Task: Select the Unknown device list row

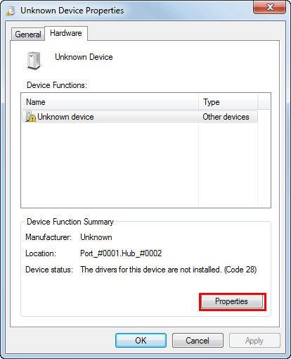Action: (140, 117)
